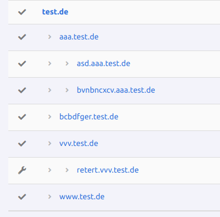Click the wrench icon beside retert.vvv.test.de

(22, 170)
